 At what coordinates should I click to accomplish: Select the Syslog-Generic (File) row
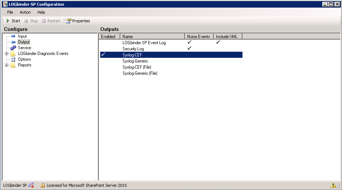(171, 73)
